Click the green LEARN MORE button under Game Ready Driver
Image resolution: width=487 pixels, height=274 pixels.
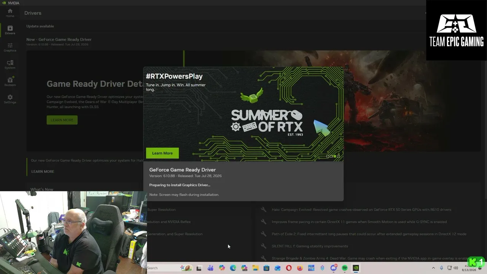62,120
